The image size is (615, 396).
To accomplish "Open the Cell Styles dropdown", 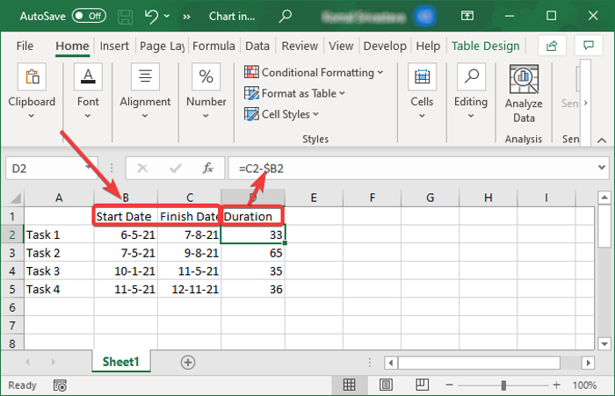I will click(x=290, y=114).
